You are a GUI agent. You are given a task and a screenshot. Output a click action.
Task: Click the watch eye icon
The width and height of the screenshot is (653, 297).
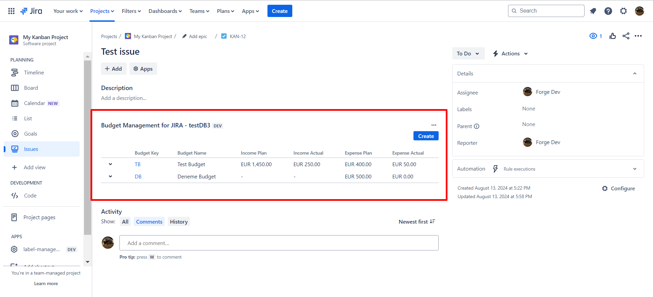point(593,36)
